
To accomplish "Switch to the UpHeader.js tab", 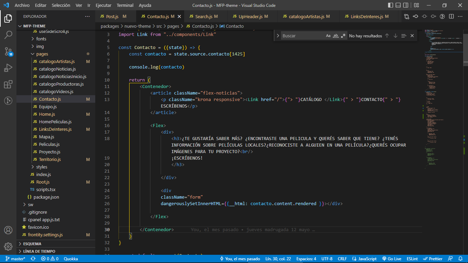I will click(x=250, y=16).
